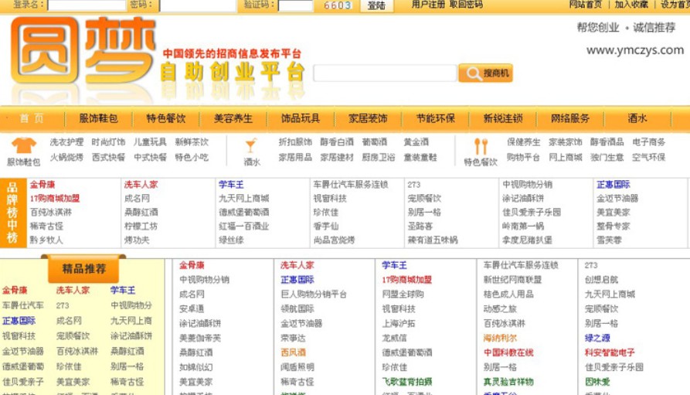Open the 节能环保 navigation item

[436, 118]
